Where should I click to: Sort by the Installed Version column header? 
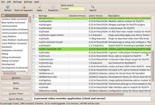[78, 16]
